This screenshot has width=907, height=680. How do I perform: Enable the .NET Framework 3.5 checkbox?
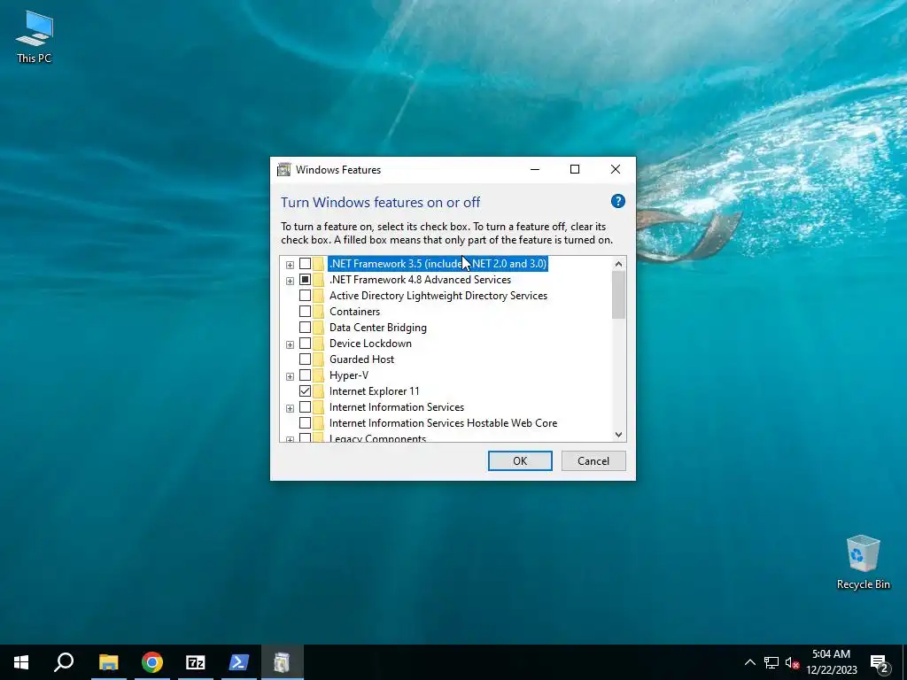tap(305, 264)
